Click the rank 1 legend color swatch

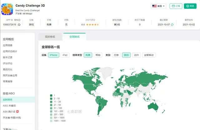[x=51, y=95]
